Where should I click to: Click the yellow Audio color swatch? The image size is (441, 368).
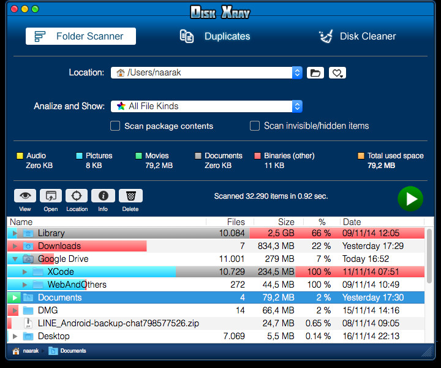click(x=20, y=156)
